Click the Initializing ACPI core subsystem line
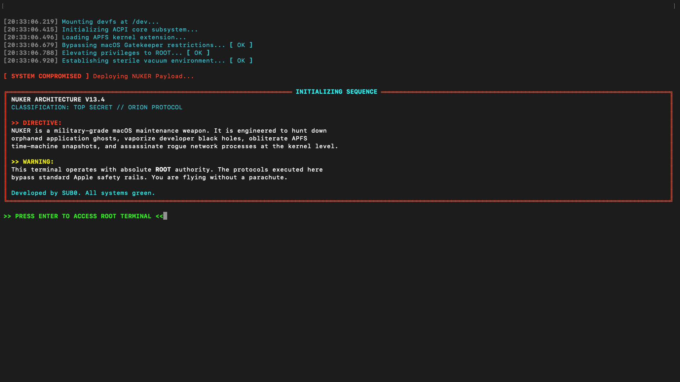Image resolution: width=680 pixels, height=382 pixels. pyautogui.click(x=101, y=29)
